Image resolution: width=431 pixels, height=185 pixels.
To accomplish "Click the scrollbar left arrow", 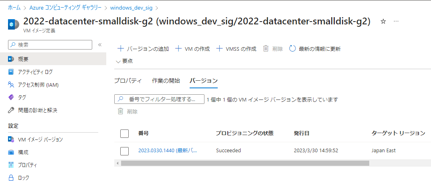I will [117, 163].
